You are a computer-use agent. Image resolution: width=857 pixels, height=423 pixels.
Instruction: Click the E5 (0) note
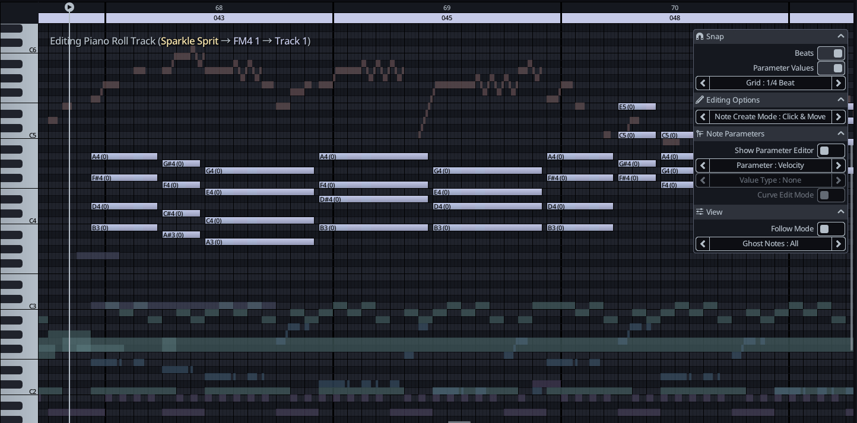(637, 107)
